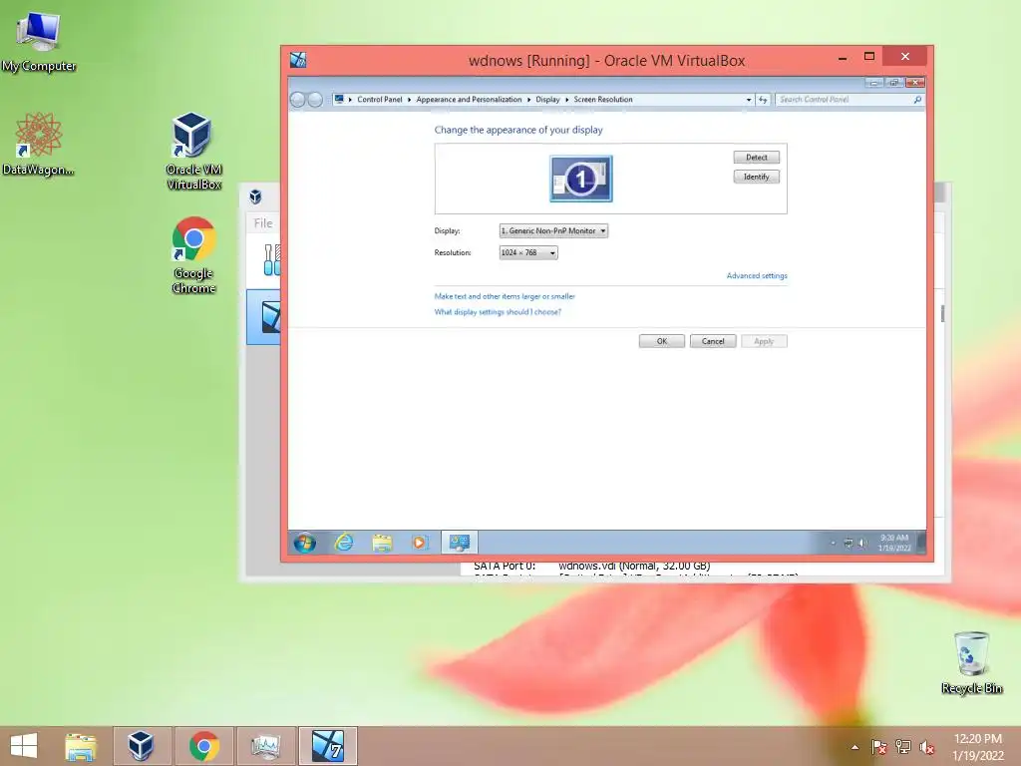1021x766 pixels.
Task: Click the Identify button
Action: [x=756, y=177]
